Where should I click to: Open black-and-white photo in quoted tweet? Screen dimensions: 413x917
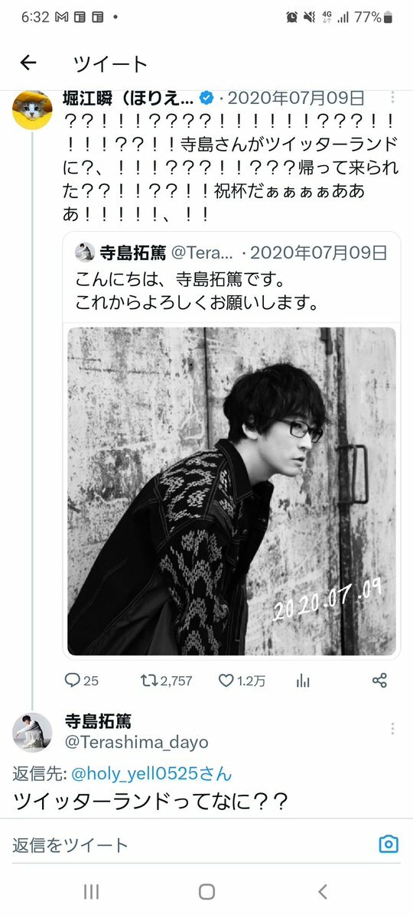click(232, 491)
